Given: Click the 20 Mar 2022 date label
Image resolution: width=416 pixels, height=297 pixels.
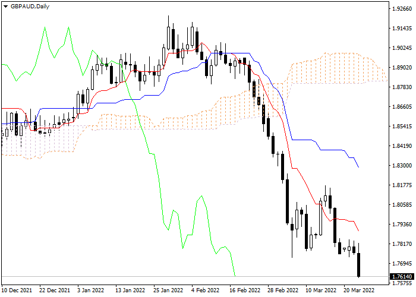Looking at the screenshot, I should coord(359,290).
